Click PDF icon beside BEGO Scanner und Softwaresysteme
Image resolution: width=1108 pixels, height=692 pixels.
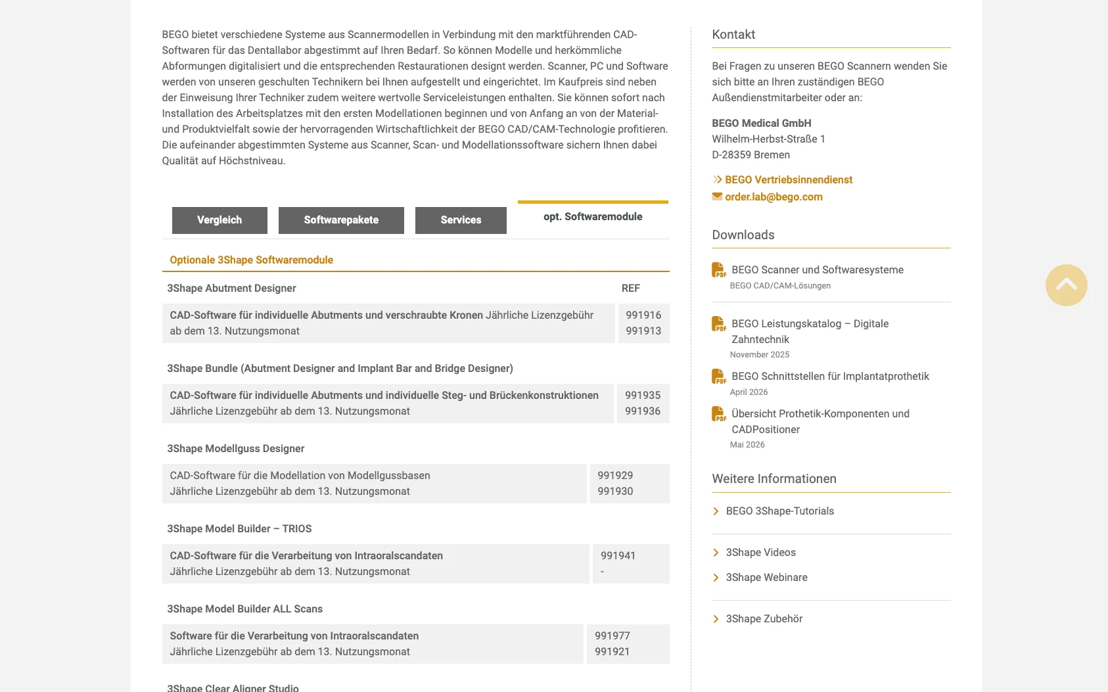719,270
